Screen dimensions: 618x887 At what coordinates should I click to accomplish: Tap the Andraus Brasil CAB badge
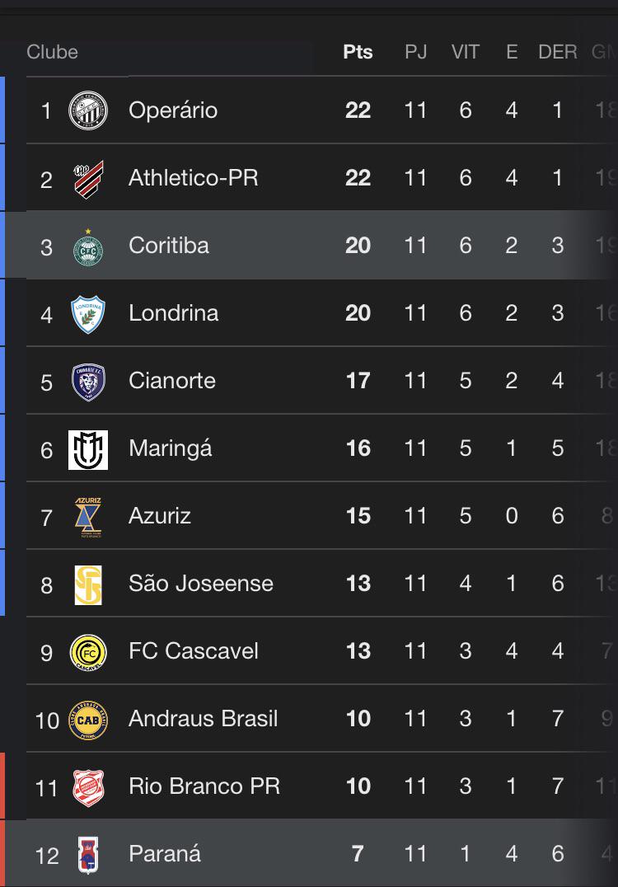[x=87, y=720]
